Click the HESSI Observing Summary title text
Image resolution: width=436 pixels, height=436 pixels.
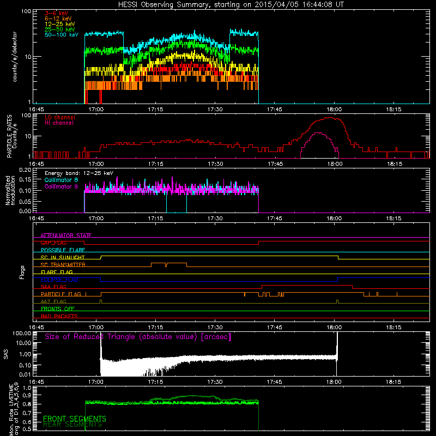(231, 5)
